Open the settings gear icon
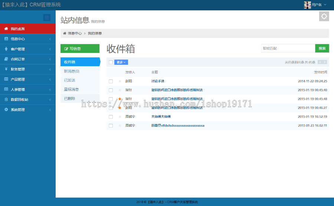Viewport: 334px width, 206px height. pos(324,16)
